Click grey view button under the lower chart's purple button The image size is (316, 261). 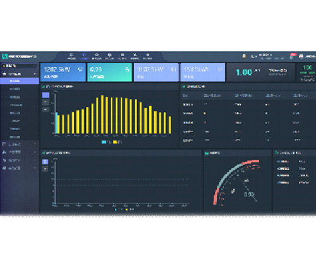click(45, 169)
